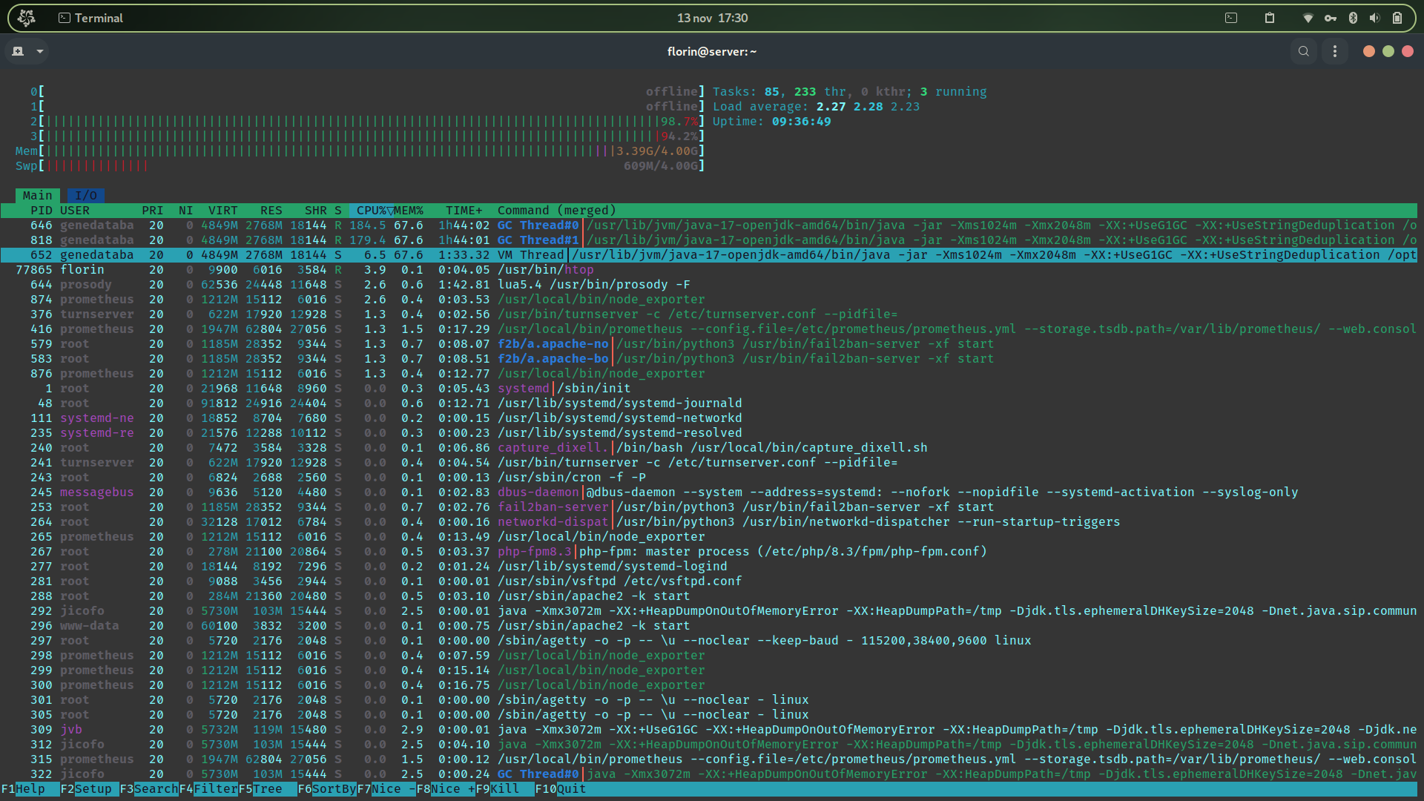Click F3 Search in function bar

pyautogui.click(x=149, y=789)
